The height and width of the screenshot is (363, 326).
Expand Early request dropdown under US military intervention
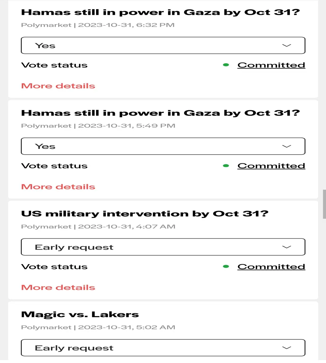tap(163, 247)
